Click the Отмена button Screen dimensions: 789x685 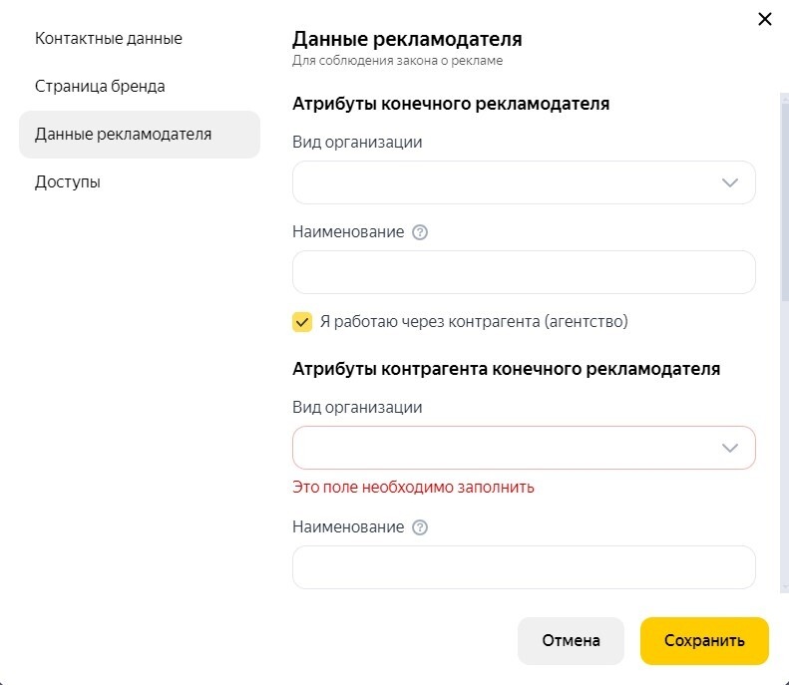click(x=571, y=641)
